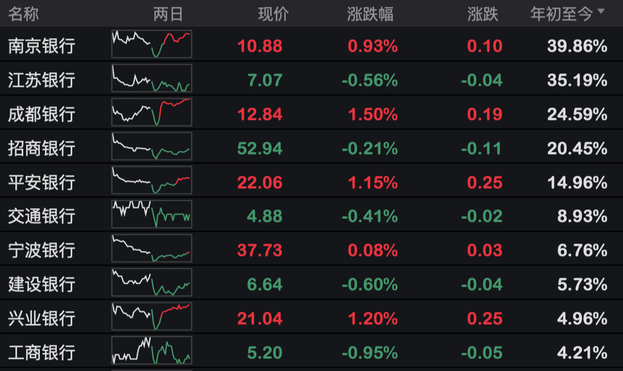Click 南京银行's price 10.88
Viewport: 623px width, 371px height.
click(x=260, y=46)
